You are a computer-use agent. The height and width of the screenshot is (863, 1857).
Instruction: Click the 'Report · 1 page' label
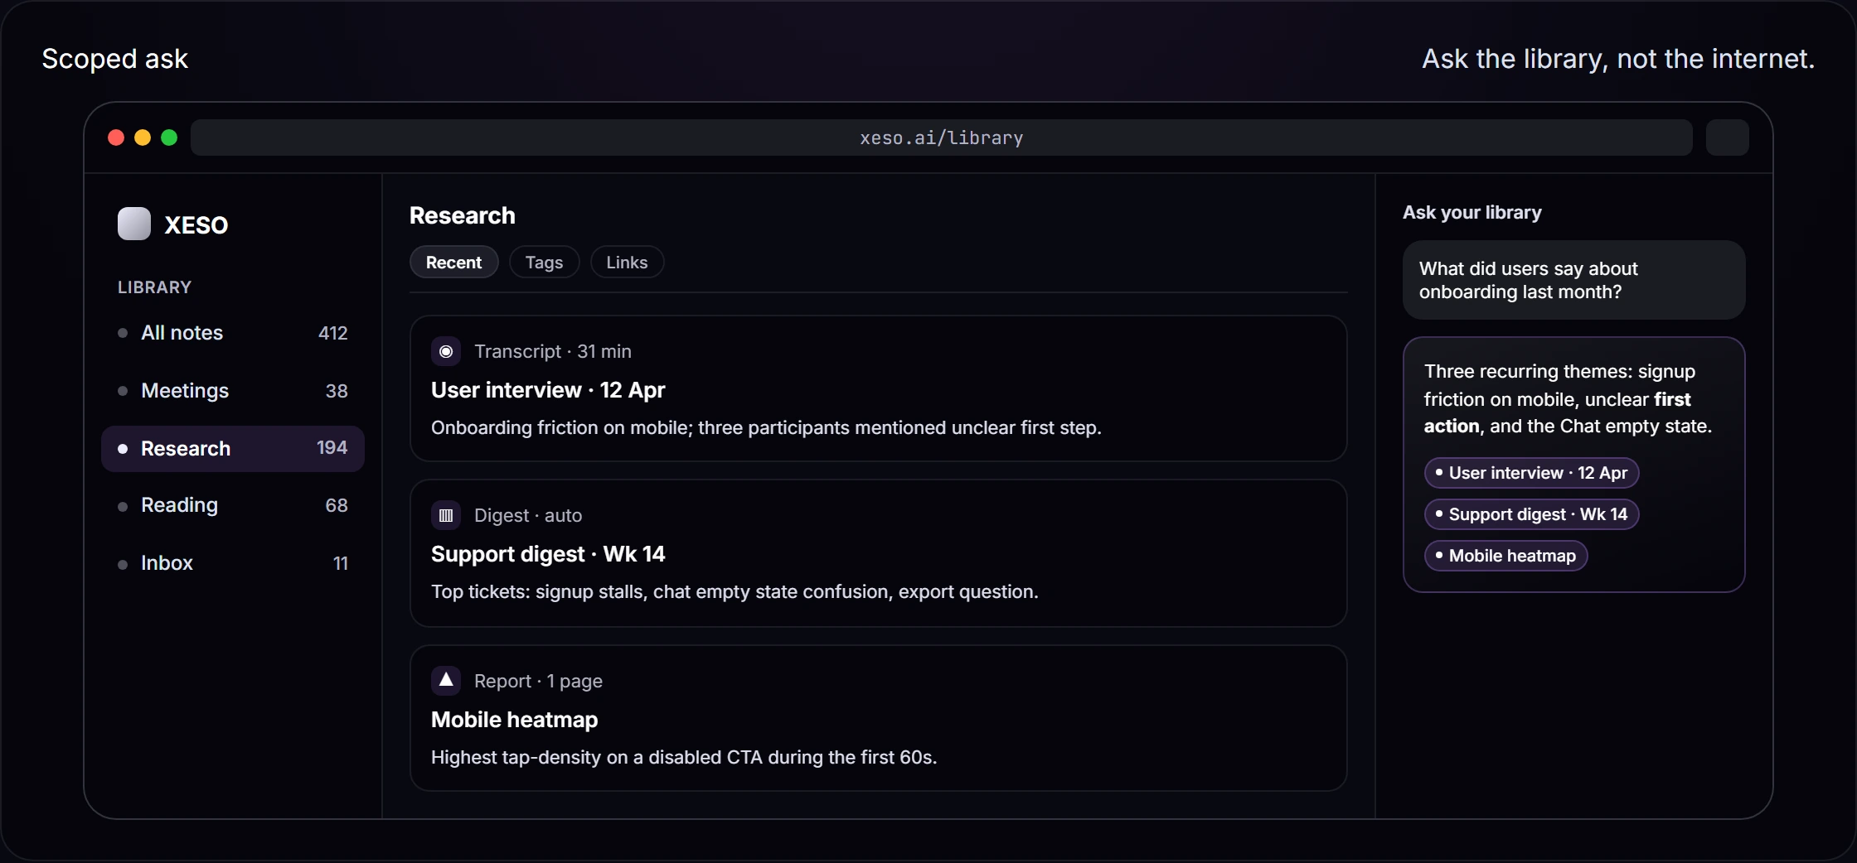538,681
